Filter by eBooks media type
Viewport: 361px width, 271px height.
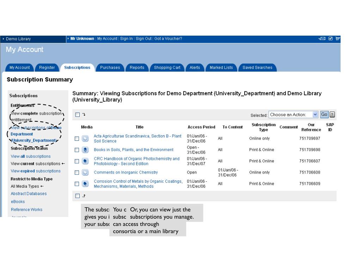[18, 201]
